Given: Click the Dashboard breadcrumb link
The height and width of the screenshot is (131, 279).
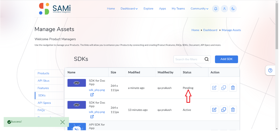Looking at the screenshot, I should (210, 30).
